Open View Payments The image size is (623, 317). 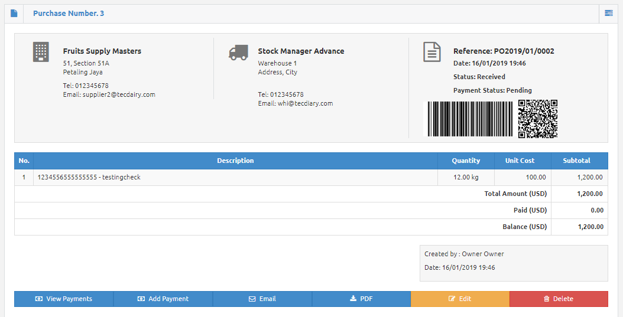(x=64, y=299)
